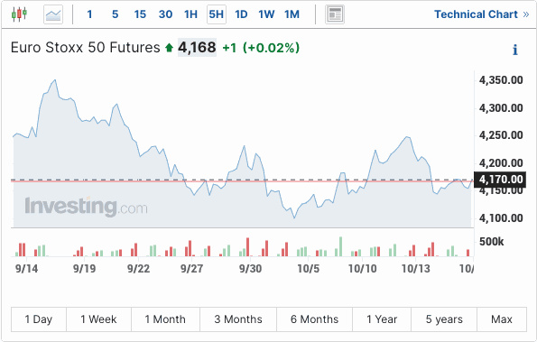Click the 10/10 date label
This screenshot has width=537, height=342.
point(362,268)
